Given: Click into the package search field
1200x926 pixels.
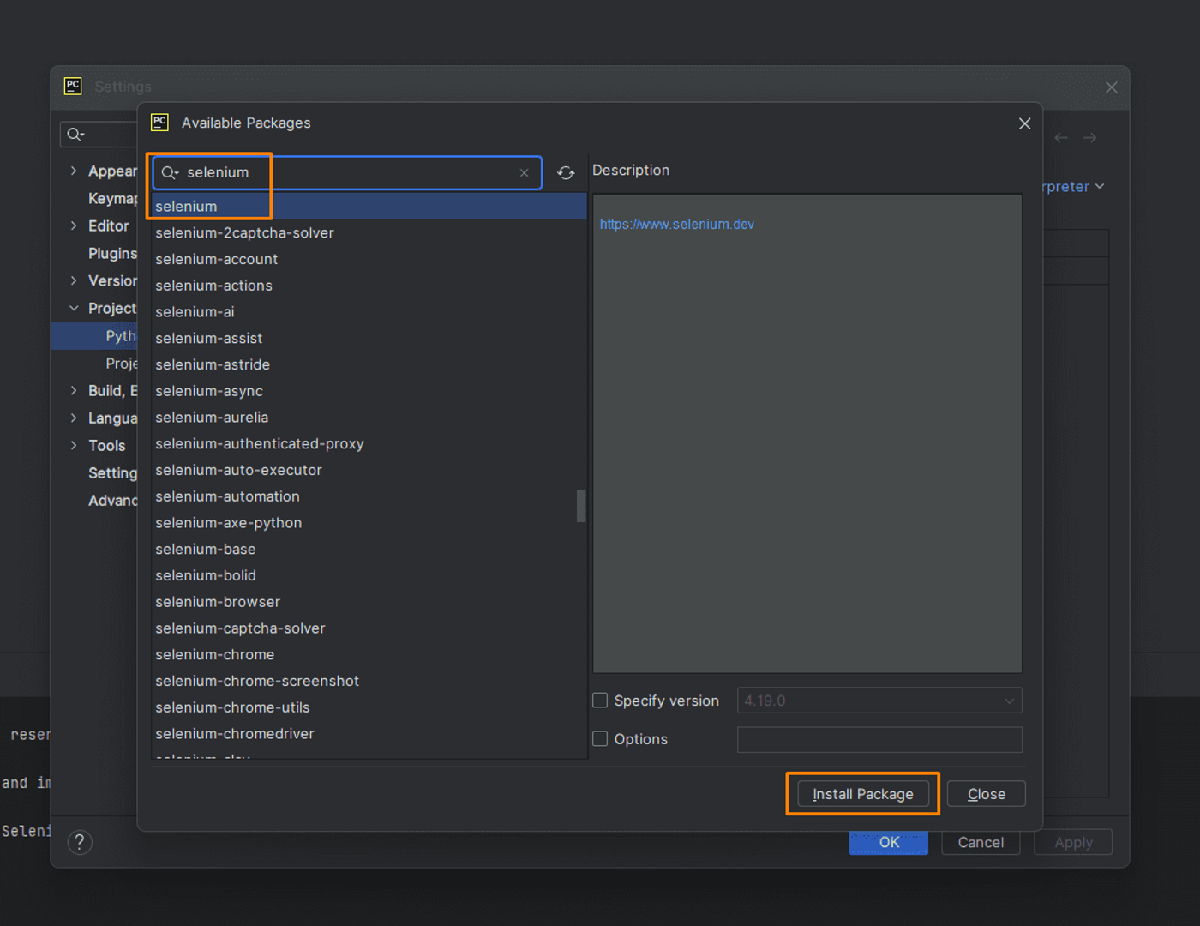Looking at the screenshot, I should 347,173.
